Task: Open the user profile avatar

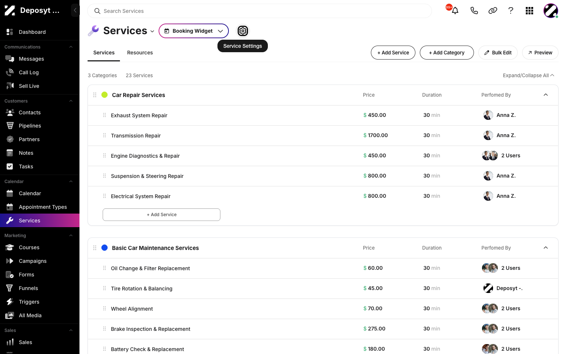Action: coord(551,11)
